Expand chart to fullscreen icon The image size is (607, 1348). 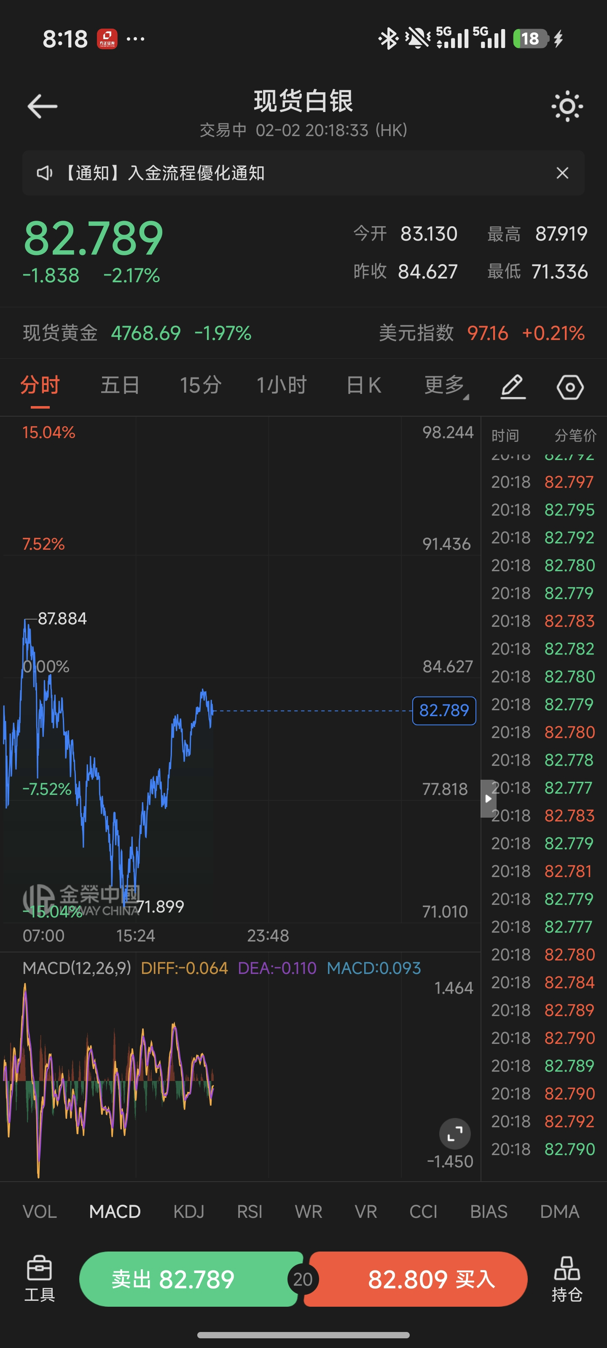[x=454, y=1134]
